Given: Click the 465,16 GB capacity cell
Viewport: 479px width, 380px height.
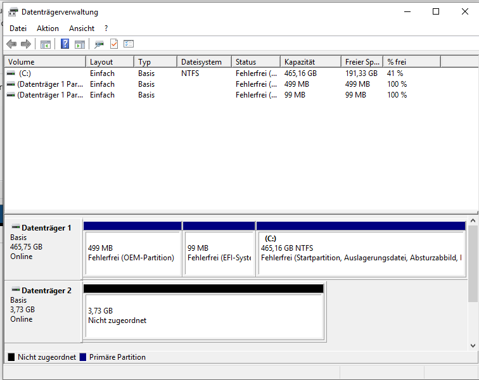Looking at the screenshot, I should click(300, 73).
